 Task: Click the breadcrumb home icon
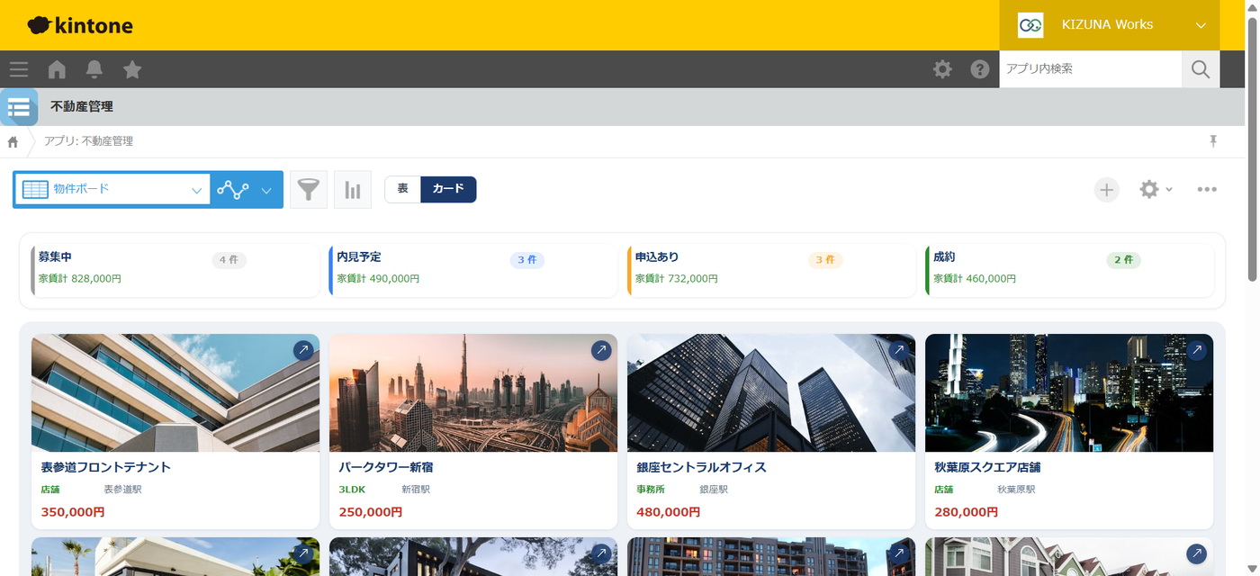coord(13,142)
